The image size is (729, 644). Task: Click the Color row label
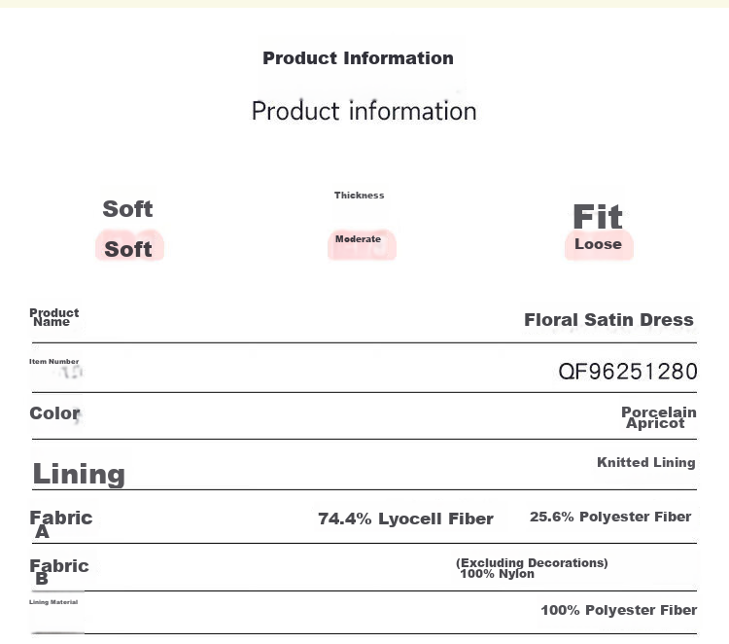(54, 413)
